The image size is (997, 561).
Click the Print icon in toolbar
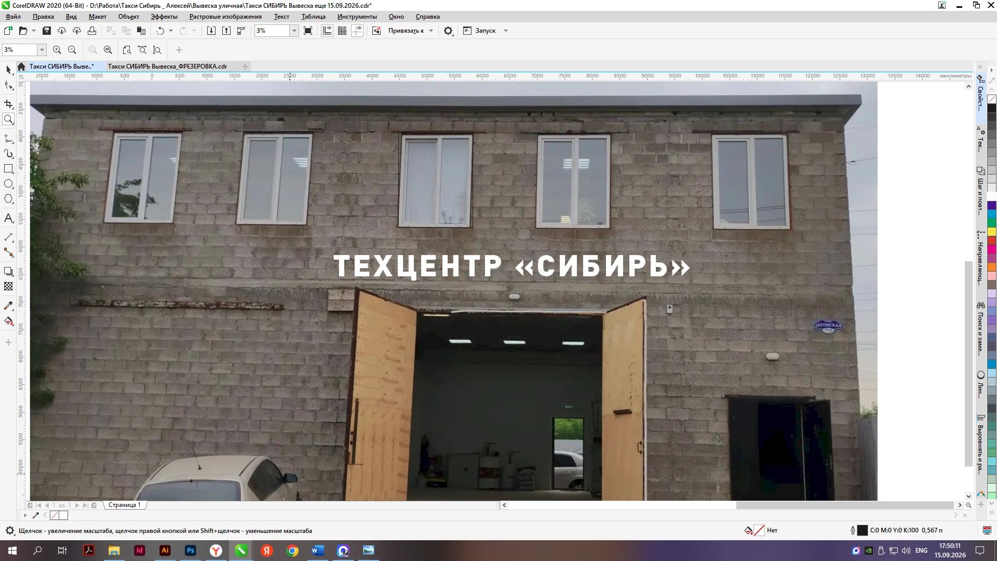pos(92,31)
